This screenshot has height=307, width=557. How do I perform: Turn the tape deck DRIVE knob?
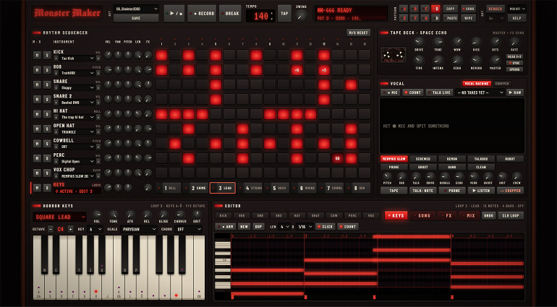(419, 42)
